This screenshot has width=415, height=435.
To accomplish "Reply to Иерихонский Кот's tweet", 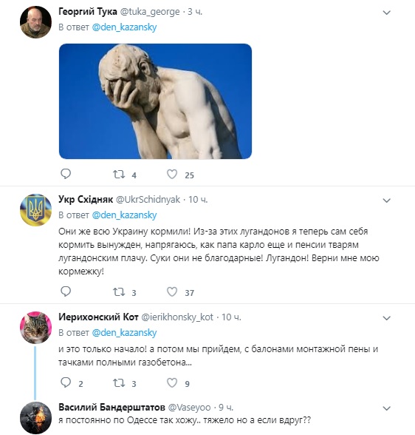I will point(66,382).
